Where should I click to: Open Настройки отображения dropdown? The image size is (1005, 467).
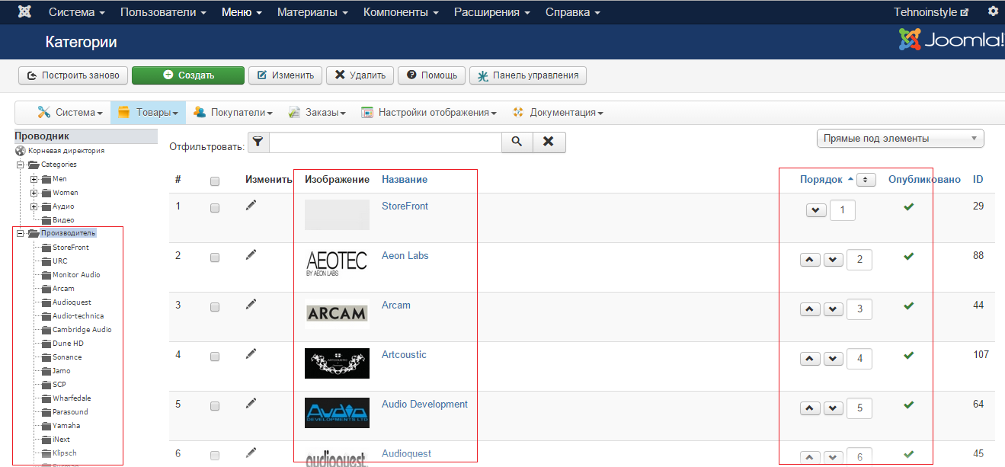[429, 113]
